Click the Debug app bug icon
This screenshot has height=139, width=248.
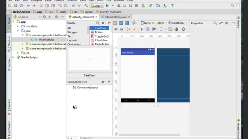[x=119, y=6]
